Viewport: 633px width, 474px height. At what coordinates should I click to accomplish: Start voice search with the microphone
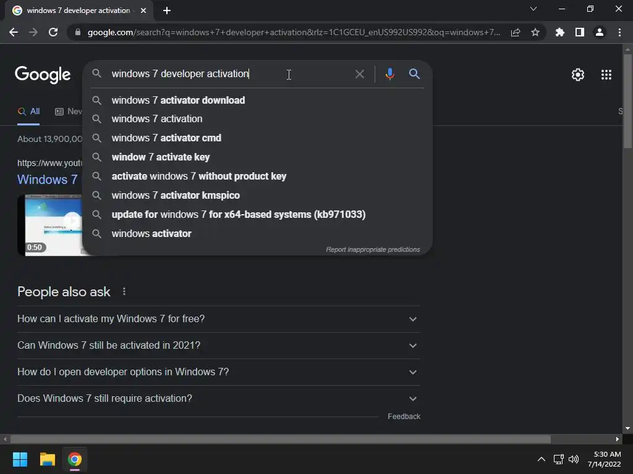[x=389, y=74]
